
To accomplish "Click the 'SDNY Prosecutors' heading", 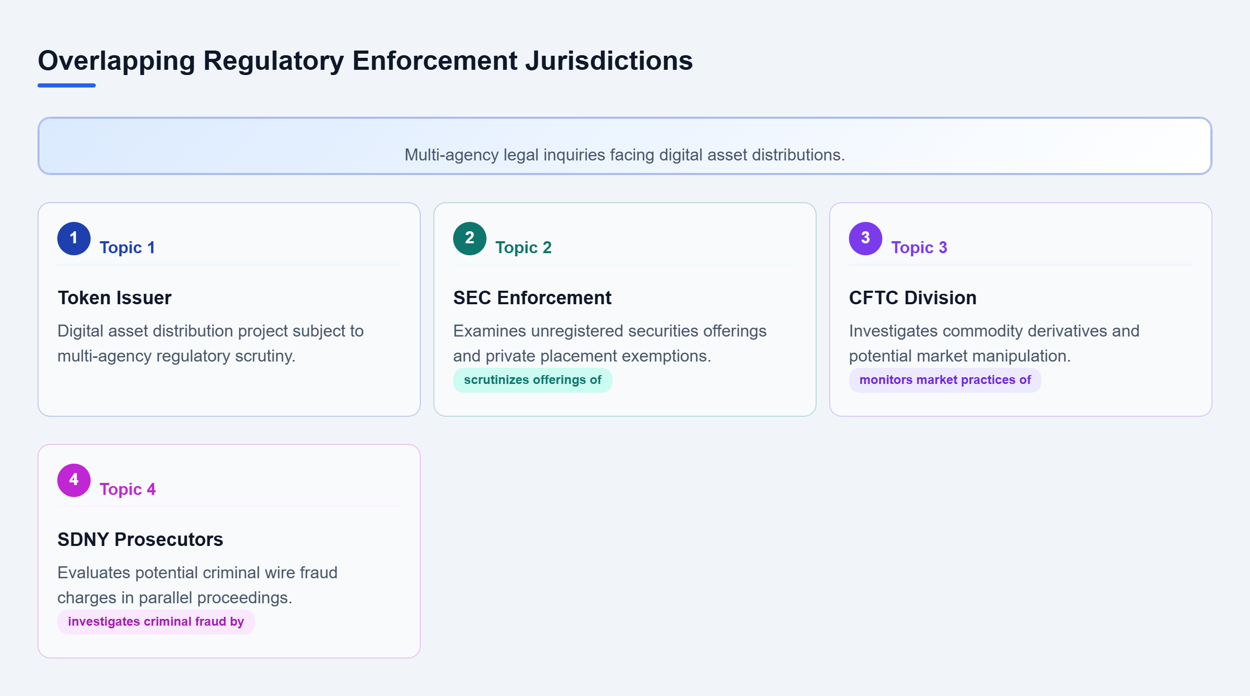I will (140, 540).
